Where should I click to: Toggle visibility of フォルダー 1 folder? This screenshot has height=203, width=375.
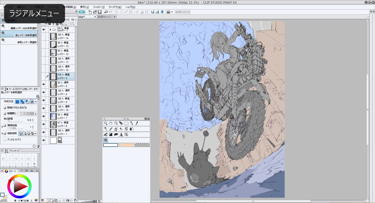coord(43,30)
